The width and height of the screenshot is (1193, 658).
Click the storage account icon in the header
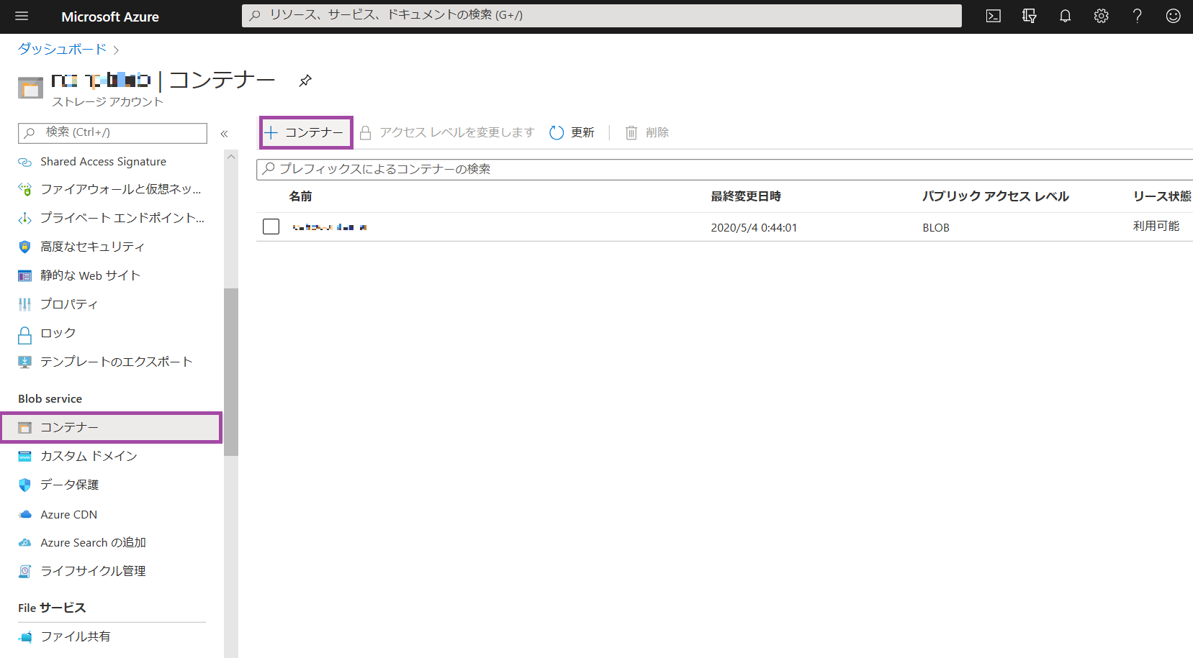[30, 88]
